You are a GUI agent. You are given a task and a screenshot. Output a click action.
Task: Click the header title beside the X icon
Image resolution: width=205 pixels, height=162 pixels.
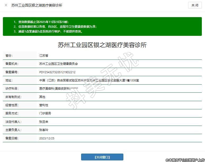(37, 5)
